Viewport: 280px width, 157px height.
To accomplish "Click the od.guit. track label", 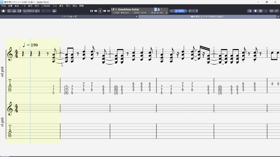I will pyautogui.click(x=2, y=72).
